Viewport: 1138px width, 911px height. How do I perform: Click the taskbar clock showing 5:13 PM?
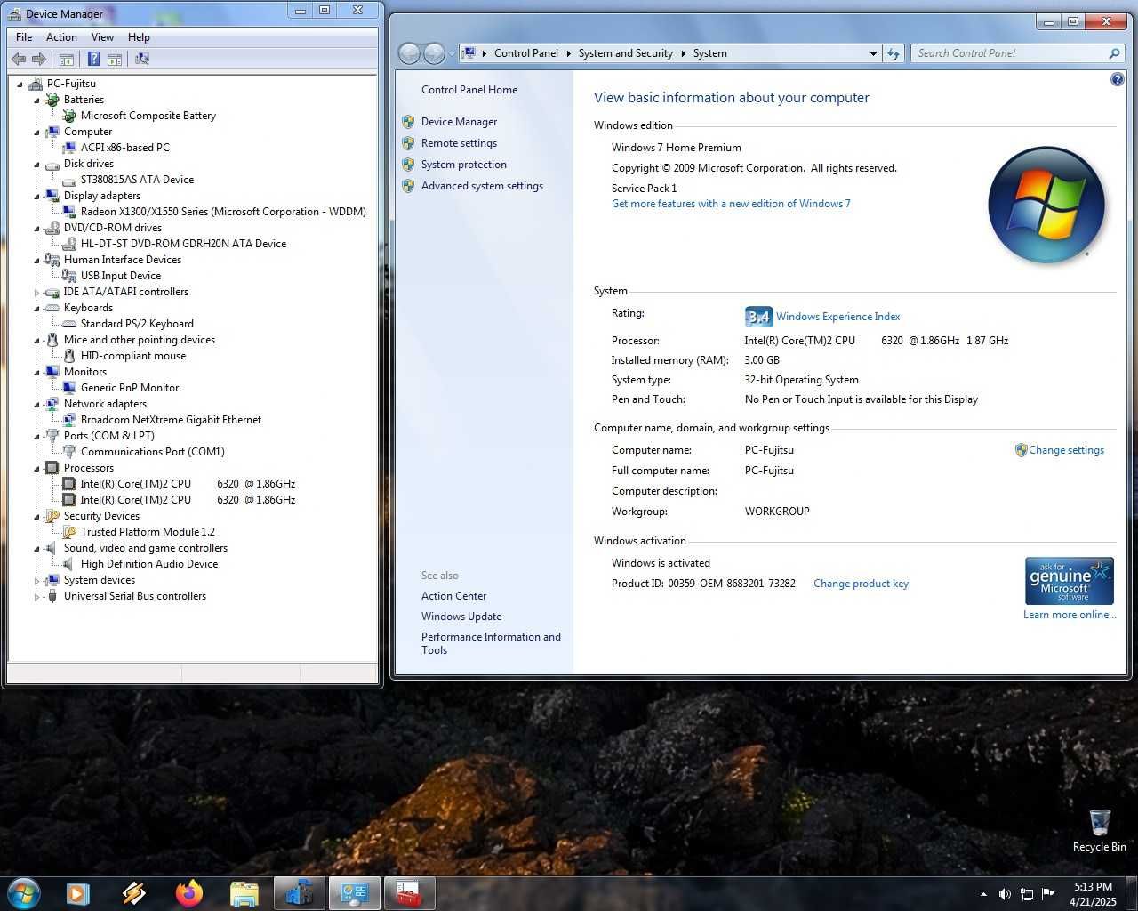(1093, 894)
